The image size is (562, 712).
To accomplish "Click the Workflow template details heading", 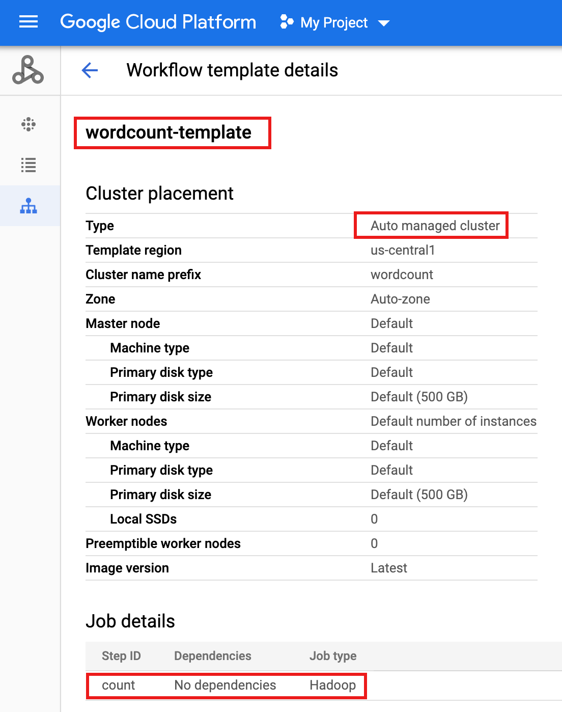I will pyautogui.click(x=232, y=70).
